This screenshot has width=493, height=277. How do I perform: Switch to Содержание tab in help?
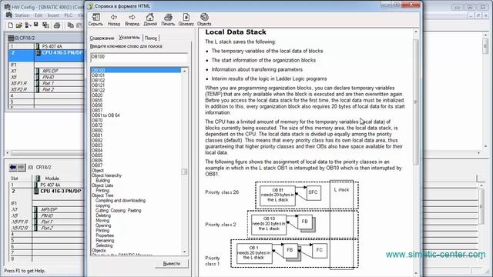point(102,38)
